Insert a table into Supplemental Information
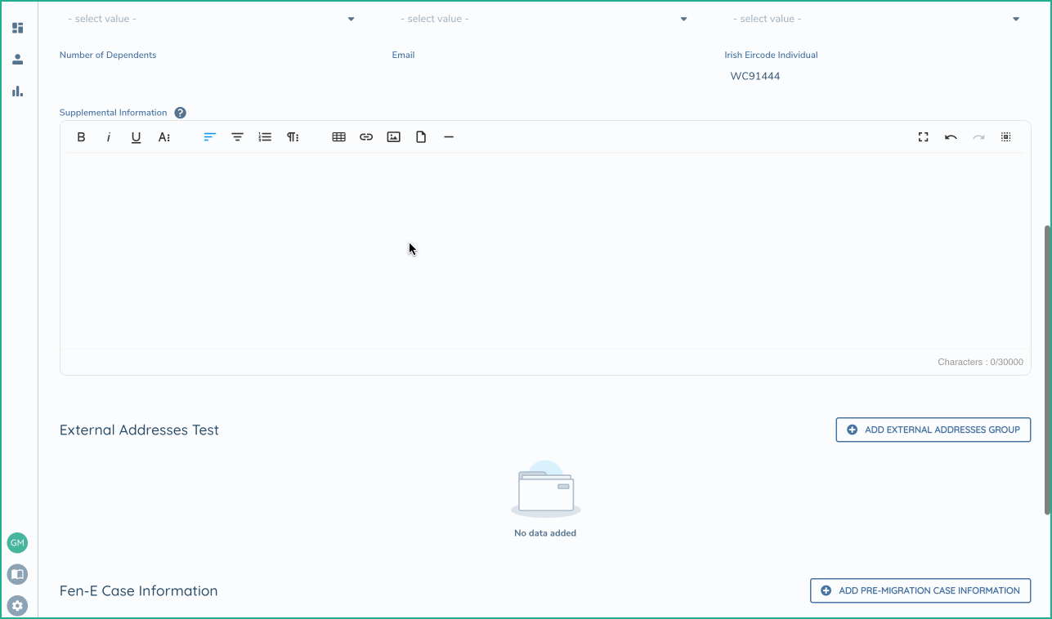This screenshot has height=619, width=1052. tap(338, 137)
